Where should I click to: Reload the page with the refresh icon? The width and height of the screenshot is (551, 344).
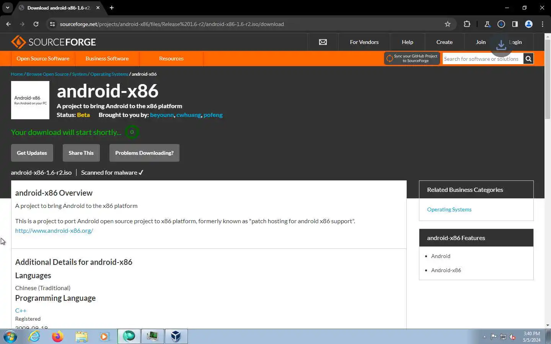tap(36, 24)
